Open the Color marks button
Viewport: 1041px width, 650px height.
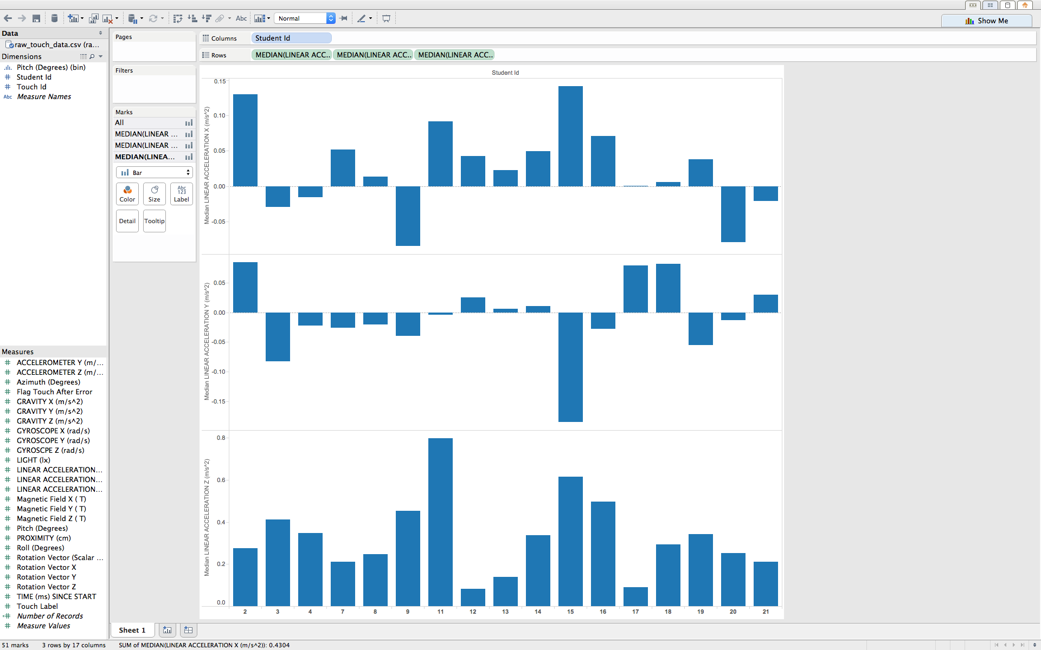click(127, 194)
